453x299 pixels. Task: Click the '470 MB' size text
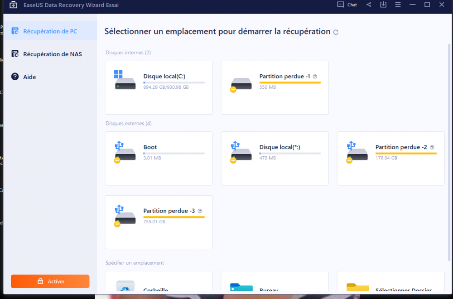(x=268, y=158)
